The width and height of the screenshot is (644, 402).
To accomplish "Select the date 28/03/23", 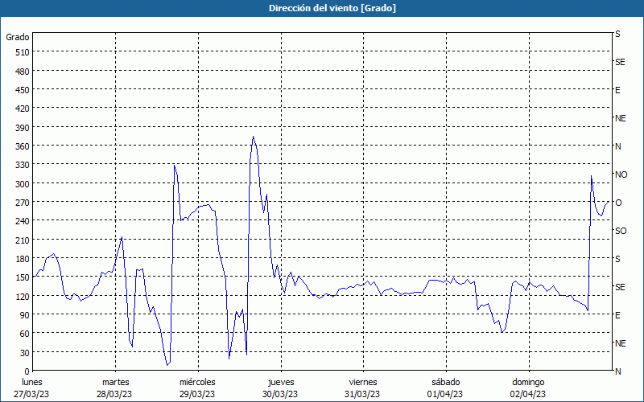I will (x=114, y=394).
